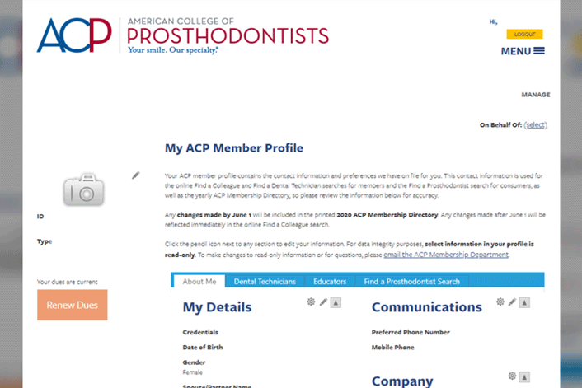Edit My Details with pencil icon
Screen dimensions: 582x388
(x=323, y=302)
